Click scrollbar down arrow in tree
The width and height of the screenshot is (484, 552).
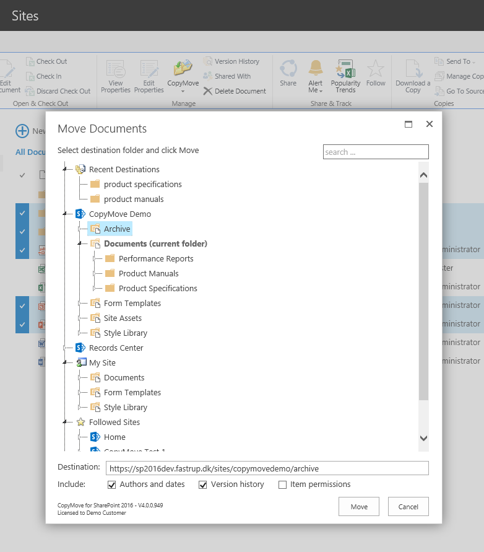pos(423,438)
